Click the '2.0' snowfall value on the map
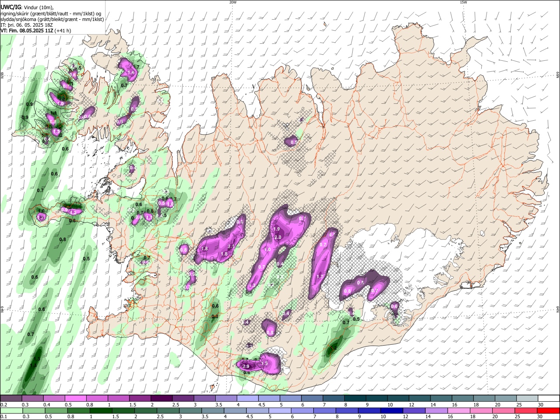 pyautogui.click(x=278, y=237)
